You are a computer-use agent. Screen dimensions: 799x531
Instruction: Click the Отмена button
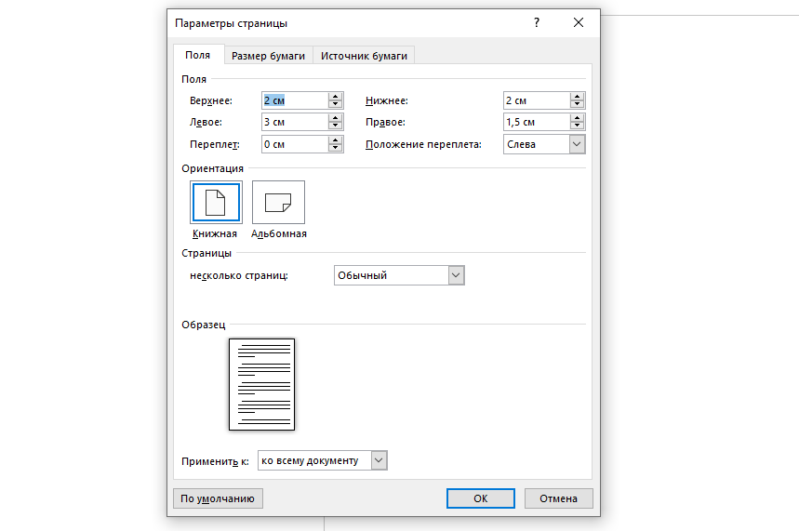point(558,498)
